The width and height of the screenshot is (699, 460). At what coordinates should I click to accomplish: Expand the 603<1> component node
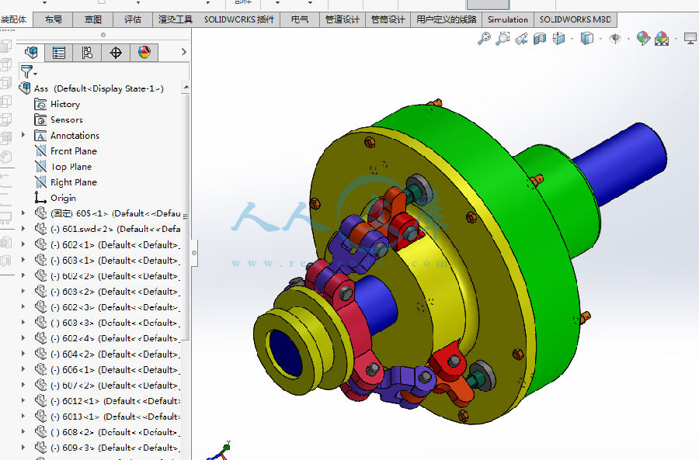click(x=23, y=260)
